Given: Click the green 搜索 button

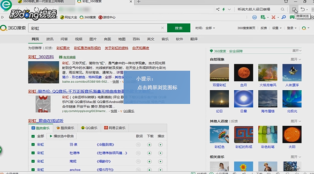Looking at the screenshot, I should pos(179,28).
